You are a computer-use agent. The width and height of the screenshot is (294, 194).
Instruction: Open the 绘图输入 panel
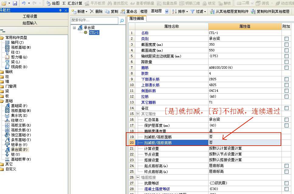(30, 23)
